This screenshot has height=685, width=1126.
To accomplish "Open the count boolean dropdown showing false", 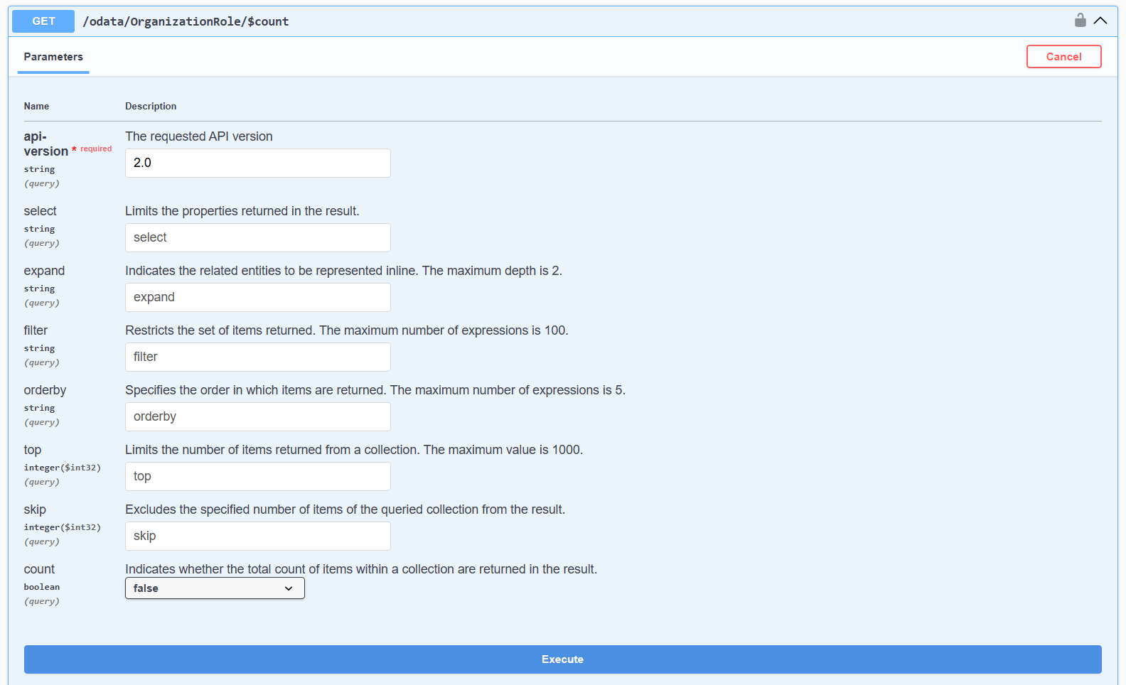I will click(215, 588).
